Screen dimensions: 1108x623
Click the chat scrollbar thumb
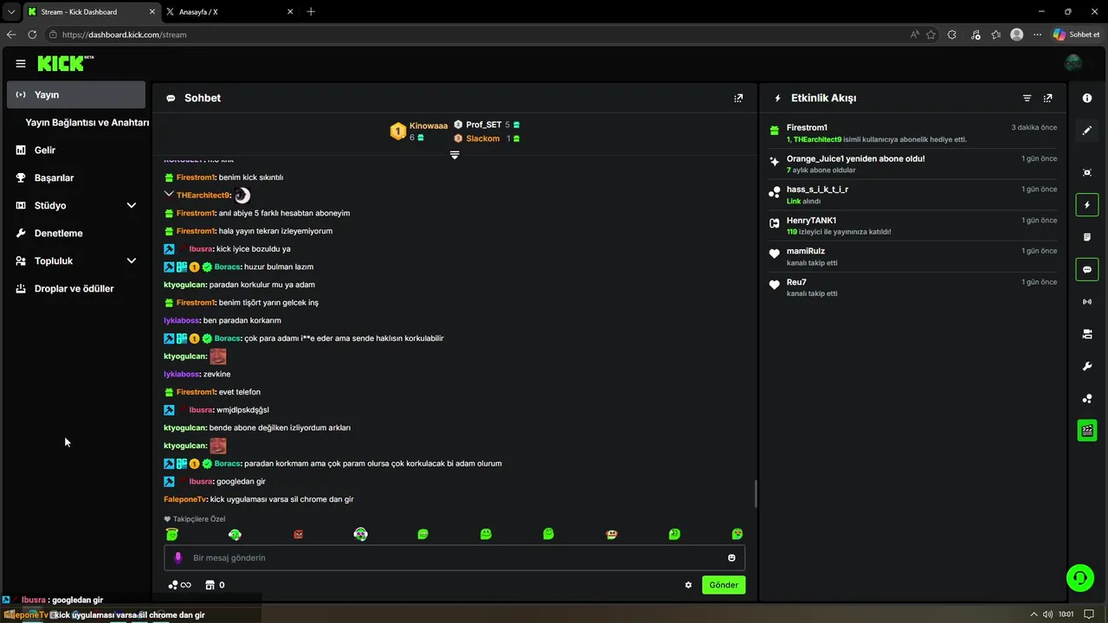click(756, 494)
